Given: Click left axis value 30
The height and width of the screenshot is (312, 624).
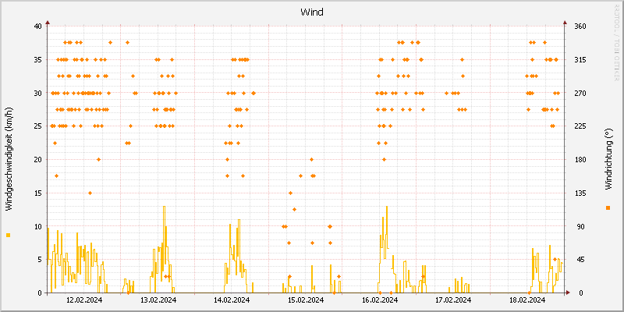Looking at the screenshot, I should tap(37, 93).
